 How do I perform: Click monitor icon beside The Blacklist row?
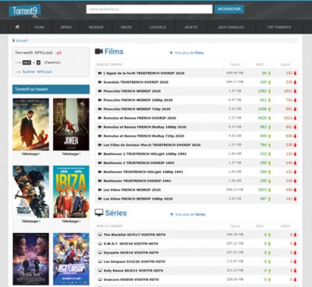point(100,234)
